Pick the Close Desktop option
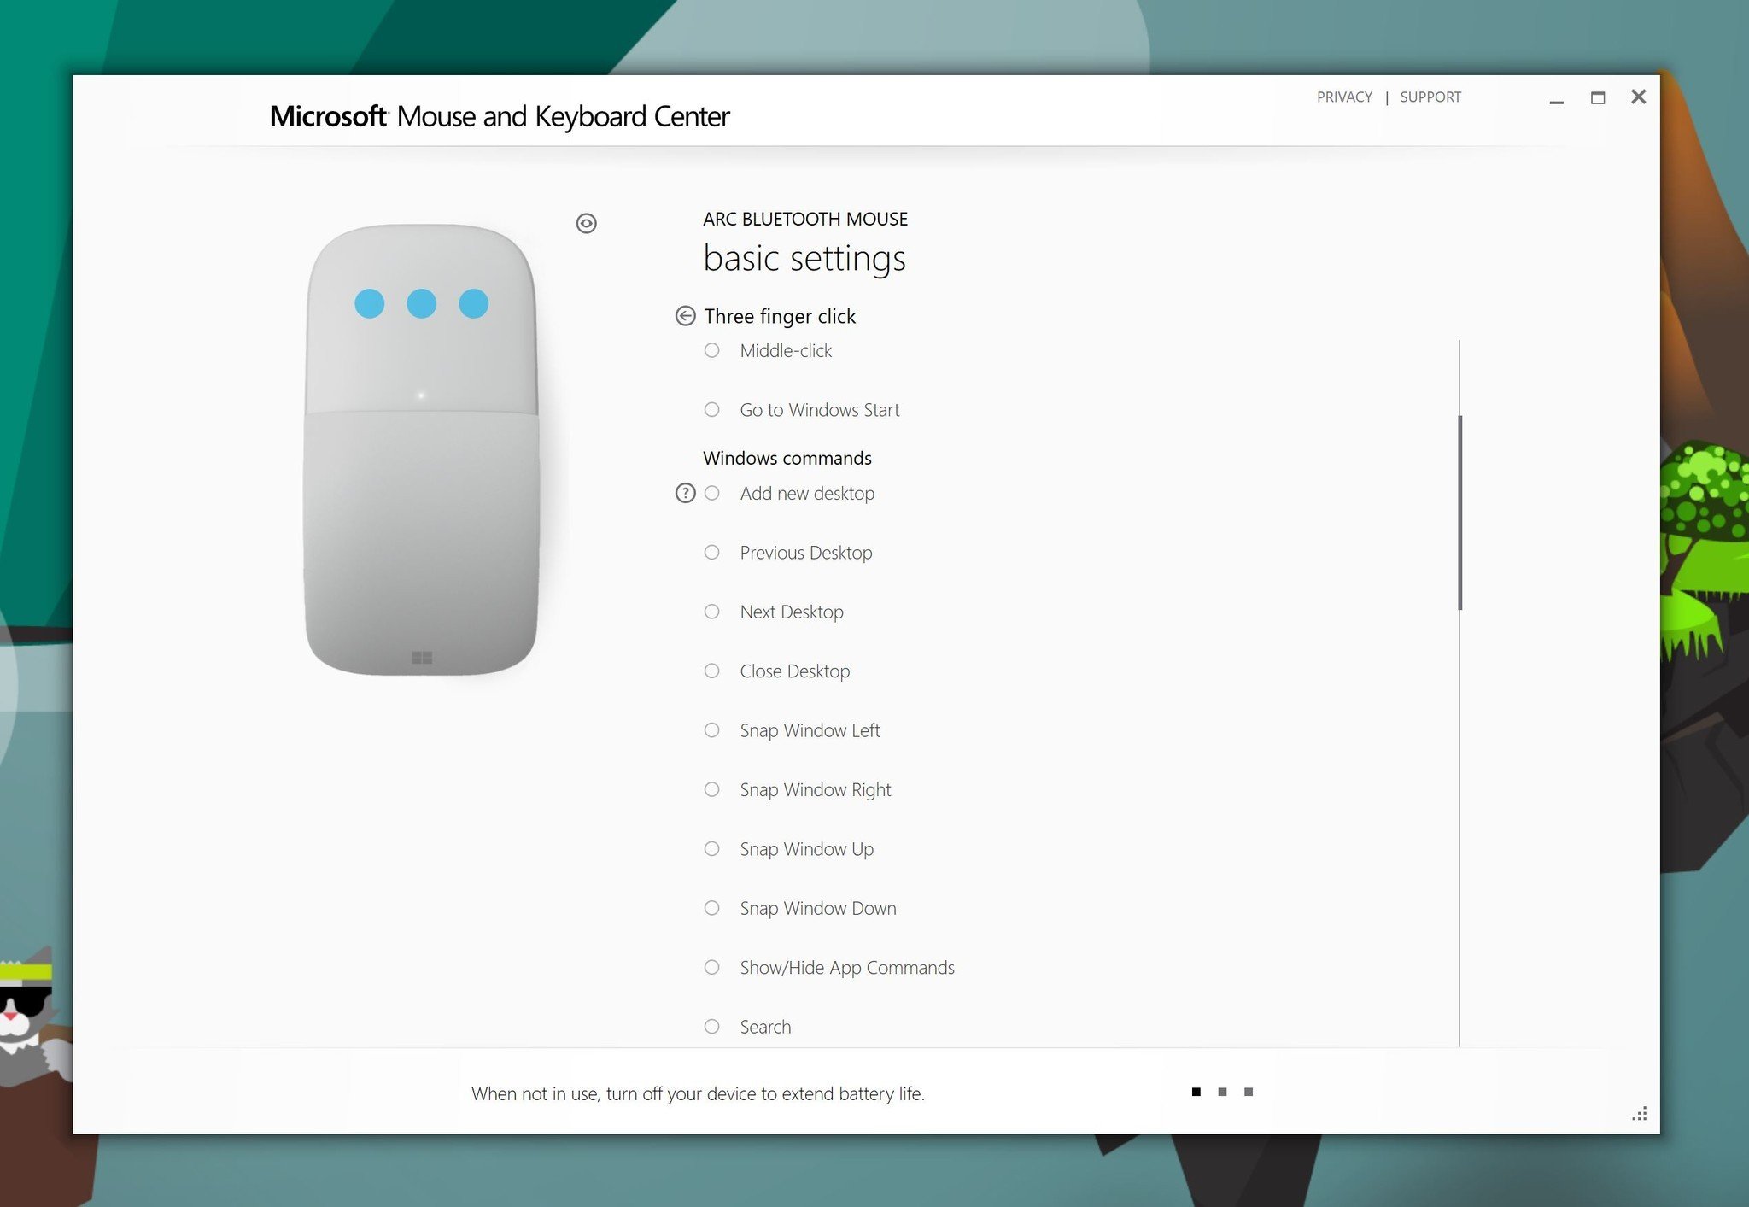This screenshot has height=1207, width=1749. [711, 671]
